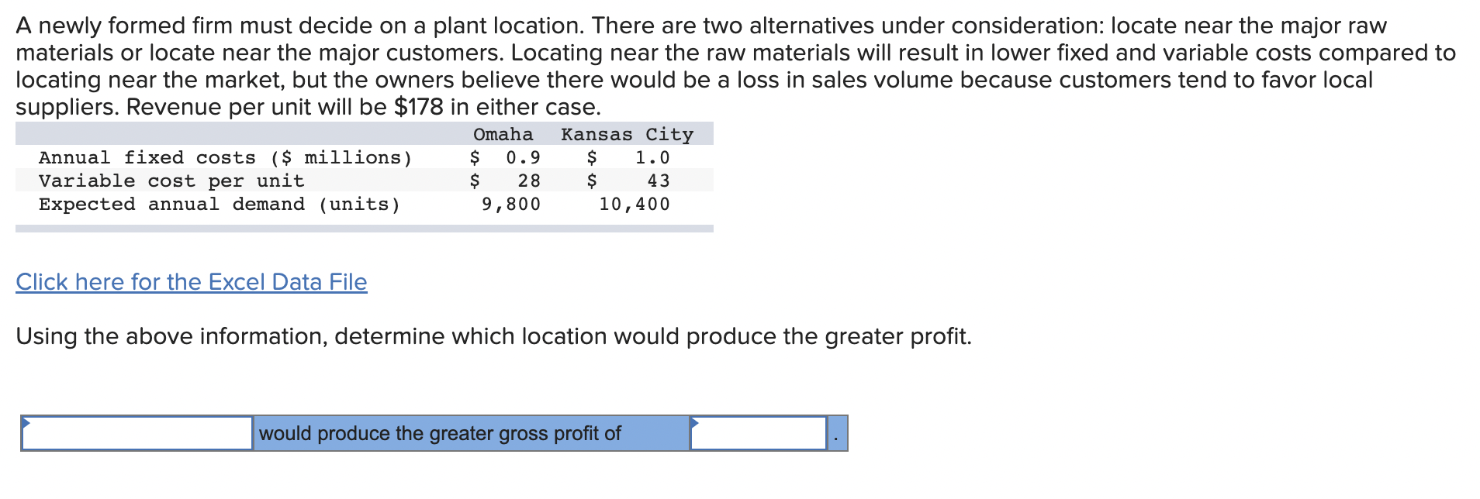Click Kansas City's fixed cost value 1.0

652,158
